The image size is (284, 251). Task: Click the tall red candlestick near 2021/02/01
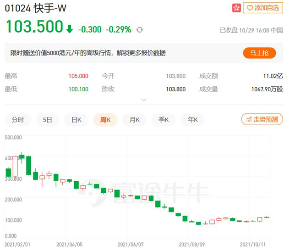(15, 166)
